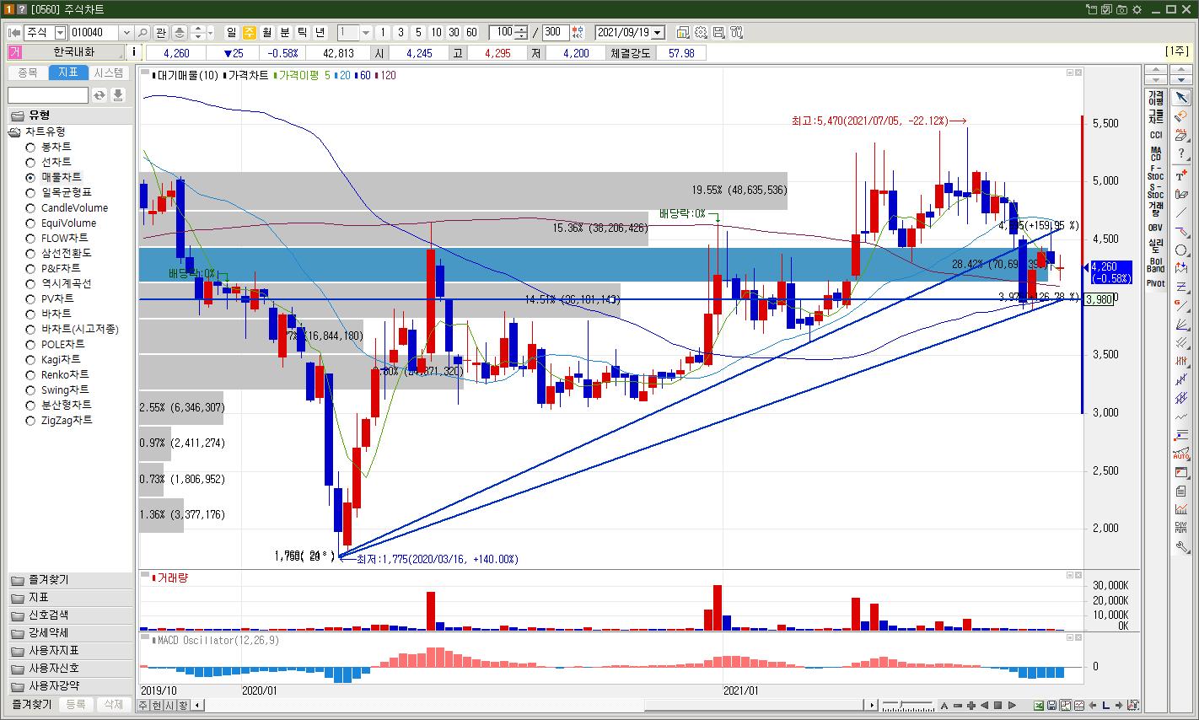Open the stock code 010040 dropdown
1199x720 pixels.
point(126,32)
